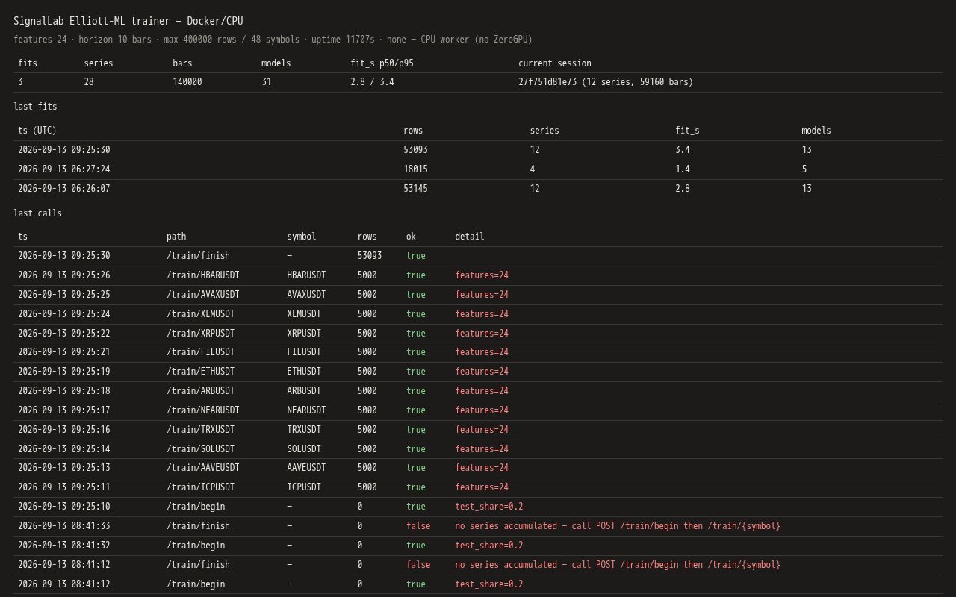
Task: Click the SignalLab Elliott-ML trainer title
Action: [x=128, y=21]
